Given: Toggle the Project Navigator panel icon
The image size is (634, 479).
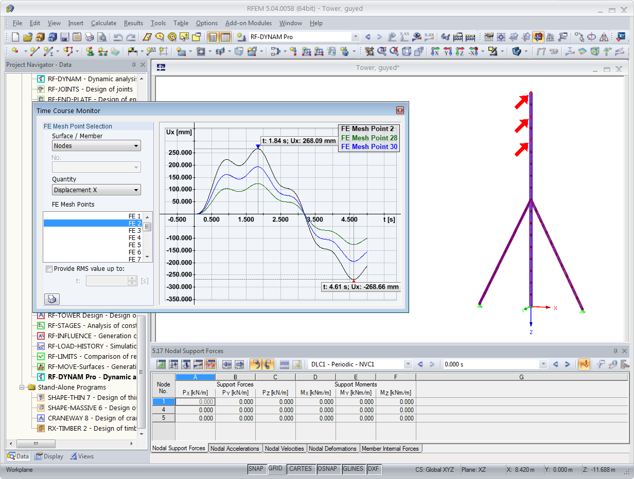Looking at the screenshot, I should pos(213,37).
